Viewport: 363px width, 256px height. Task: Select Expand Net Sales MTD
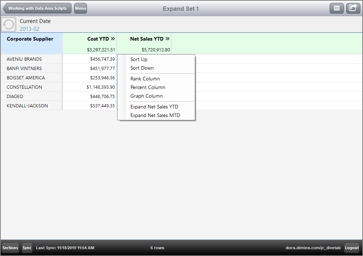point(155,115)
